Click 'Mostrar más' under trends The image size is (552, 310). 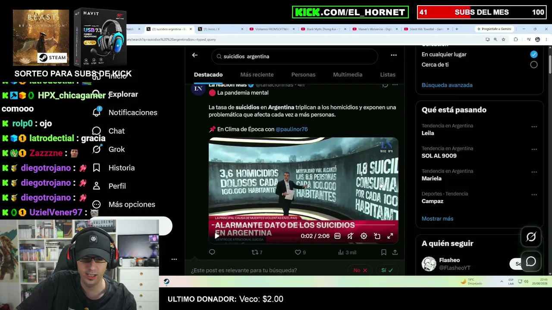(x=437, y=219)
